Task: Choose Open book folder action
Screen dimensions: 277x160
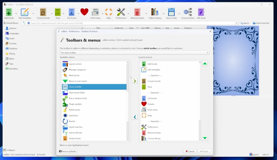Action: (94, 93)
